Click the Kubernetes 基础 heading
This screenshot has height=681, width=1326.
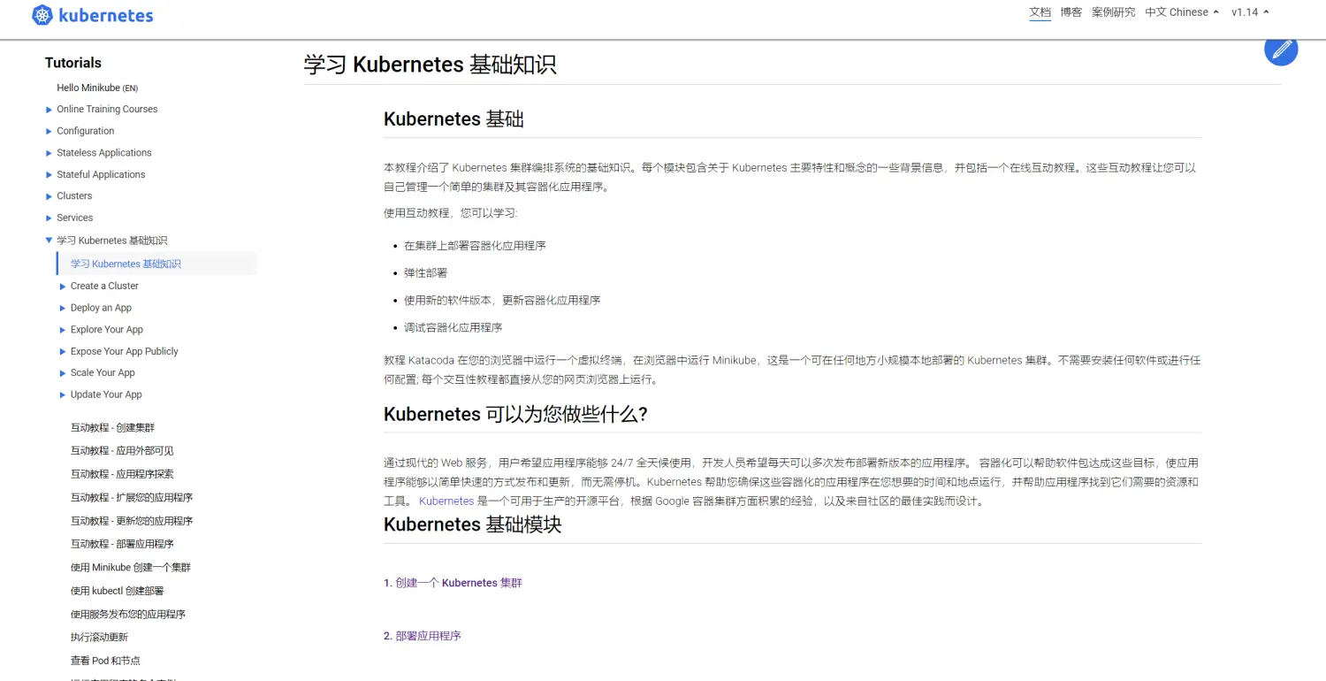coord(453,119)
